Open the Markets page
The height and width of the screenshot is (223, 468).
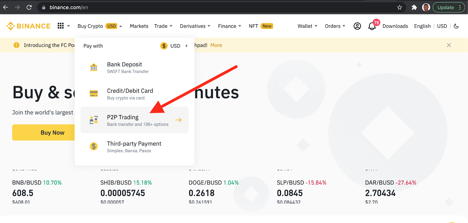pos(139,26)
